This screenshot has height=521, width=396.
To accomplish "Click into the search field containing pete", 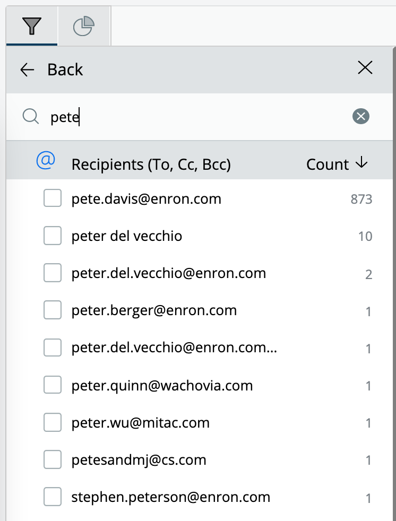I will tap(200, 117).
